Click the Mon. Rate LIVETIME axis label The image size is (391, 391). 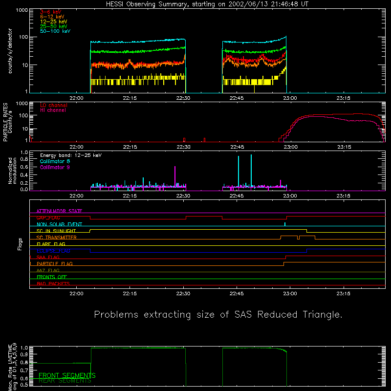(x=10, y=367)
